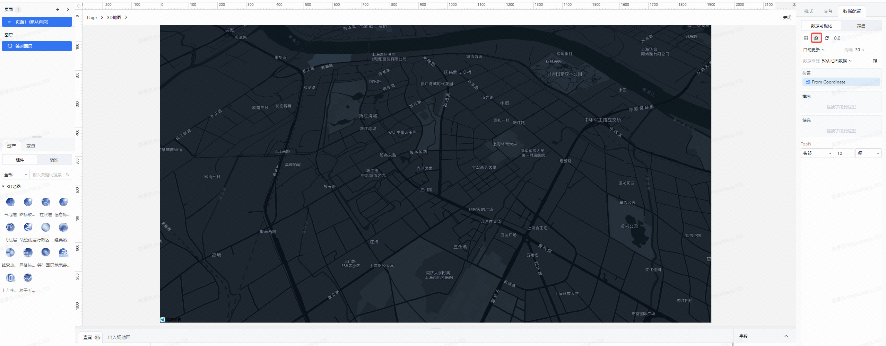Add the 蜂窝热 honeycomb heatmap layer
Screen dimensions: 886x346
tap(10, 252)
